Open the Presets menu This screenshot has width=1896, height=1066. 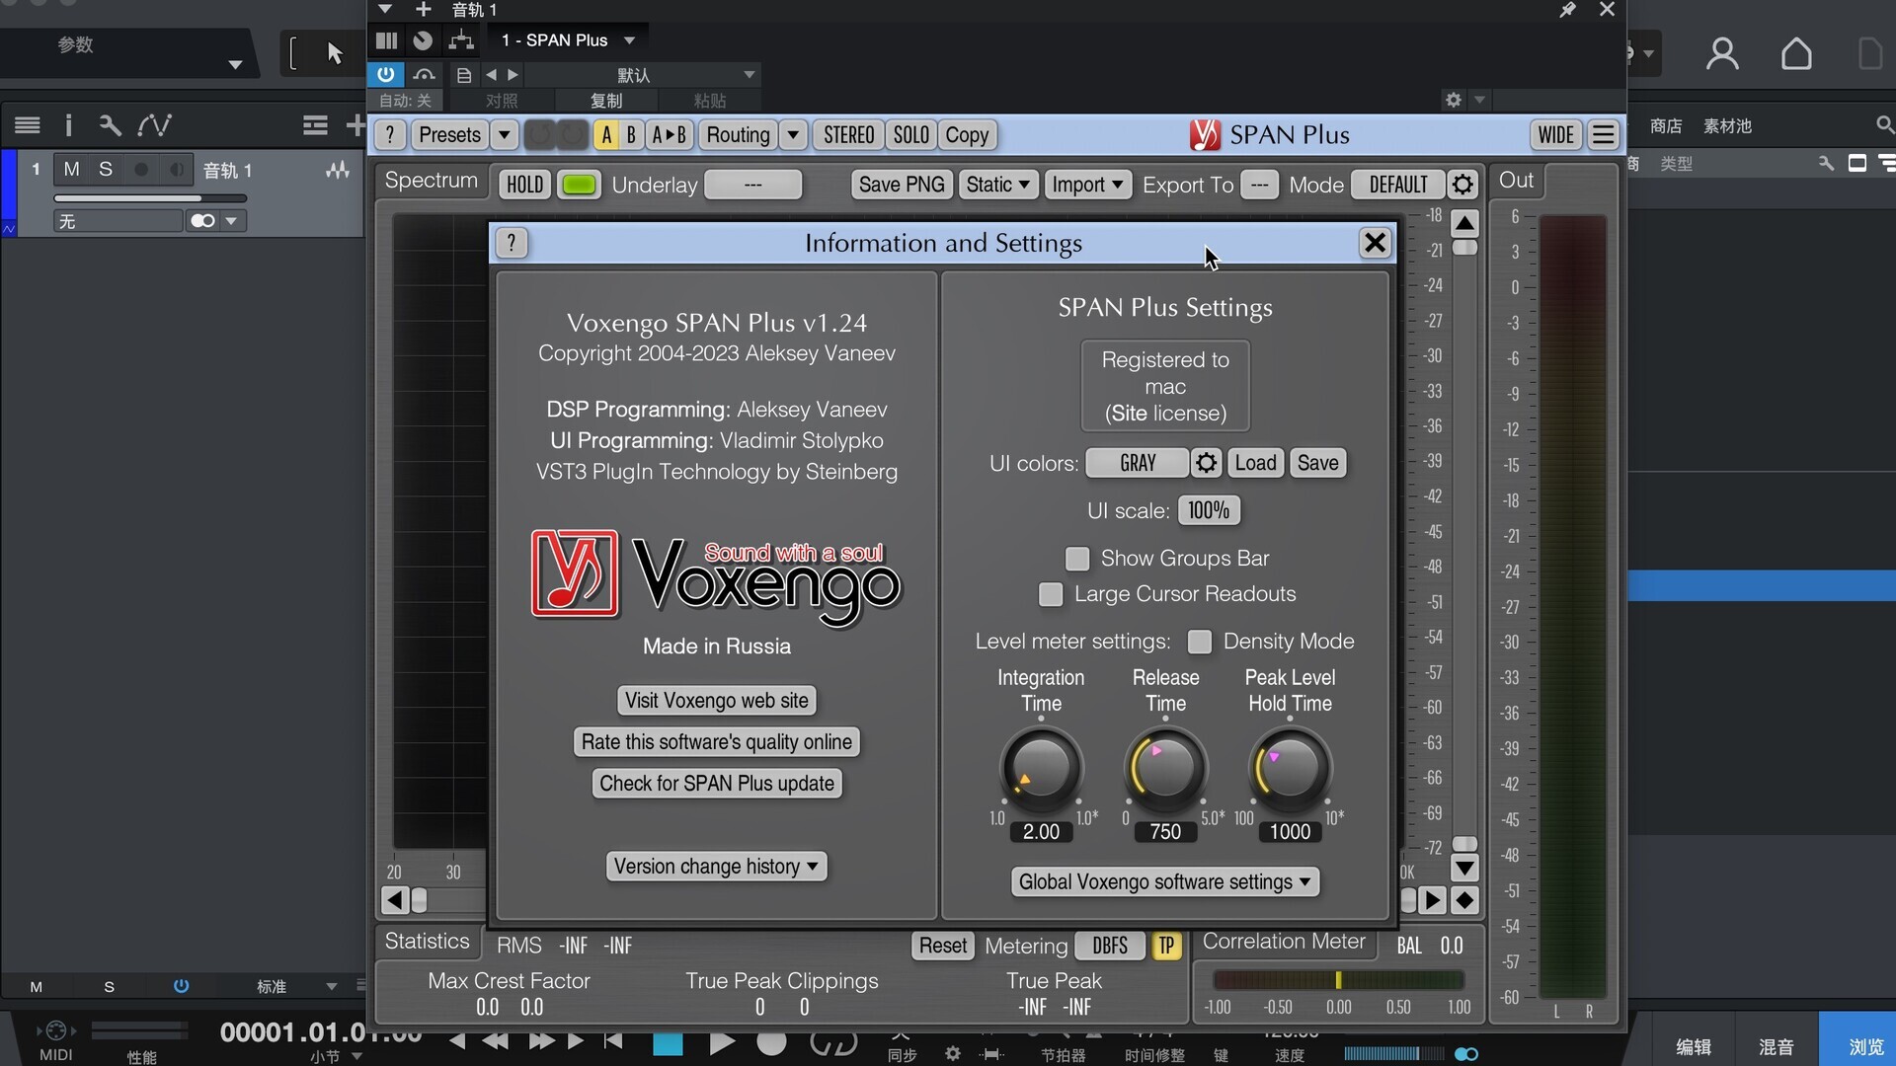click(449, 135)
